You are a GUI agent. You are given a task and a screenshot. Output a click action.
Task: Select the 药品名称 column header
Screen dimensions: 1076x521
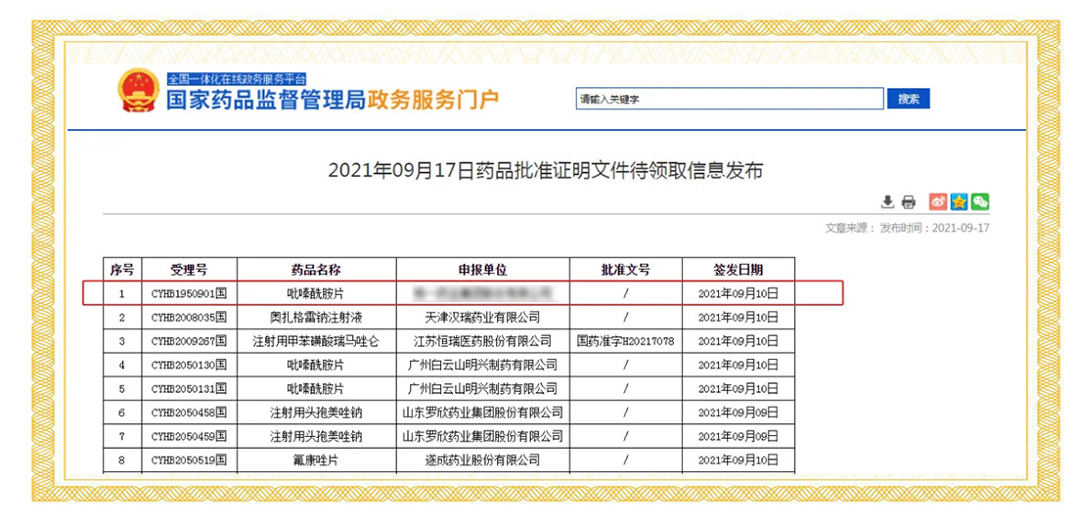point(316,270)
